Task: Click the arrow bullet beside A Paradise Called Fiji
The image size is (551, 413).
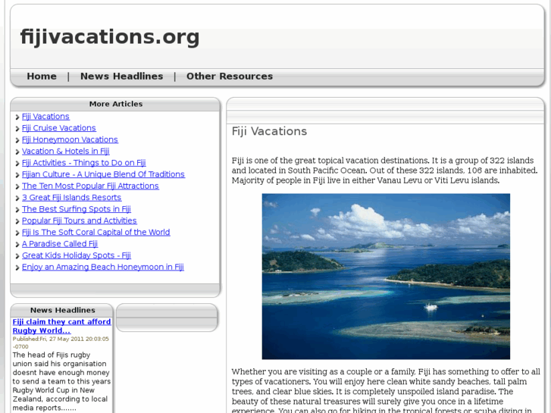Action: coord(17,245)
